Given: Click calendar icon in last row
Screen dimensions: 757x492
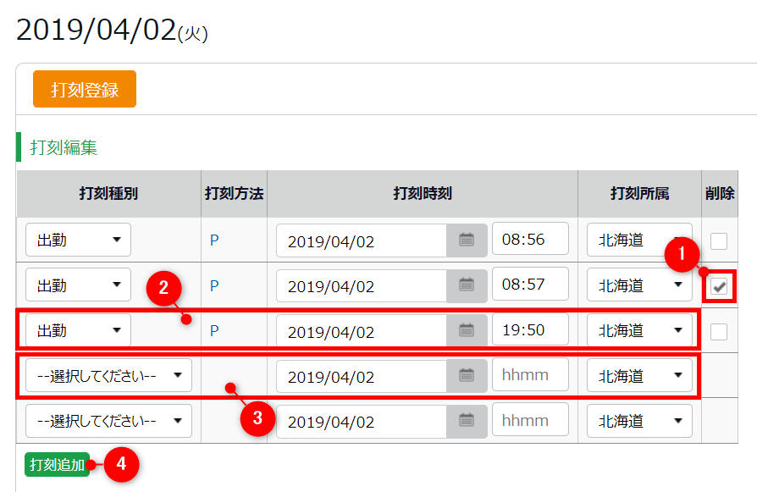Looking at the screenshot, I should 467,421.
